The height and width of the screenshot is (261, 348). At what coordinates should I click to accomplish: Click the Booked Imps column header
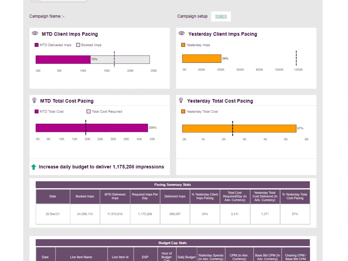point(85,196)
